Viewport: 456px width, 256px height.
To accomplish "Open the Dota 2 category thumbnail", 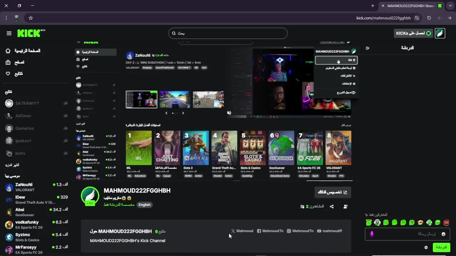I will tap(196, 148).
